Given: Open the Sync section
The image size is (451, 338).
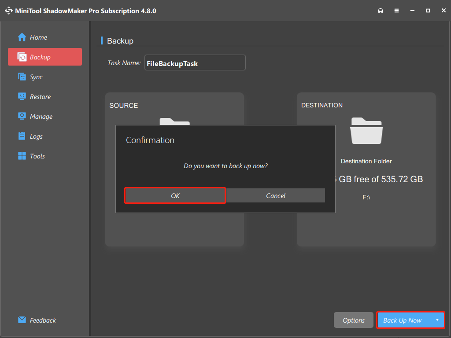Looking at the screenshot, I should (37, 77).
